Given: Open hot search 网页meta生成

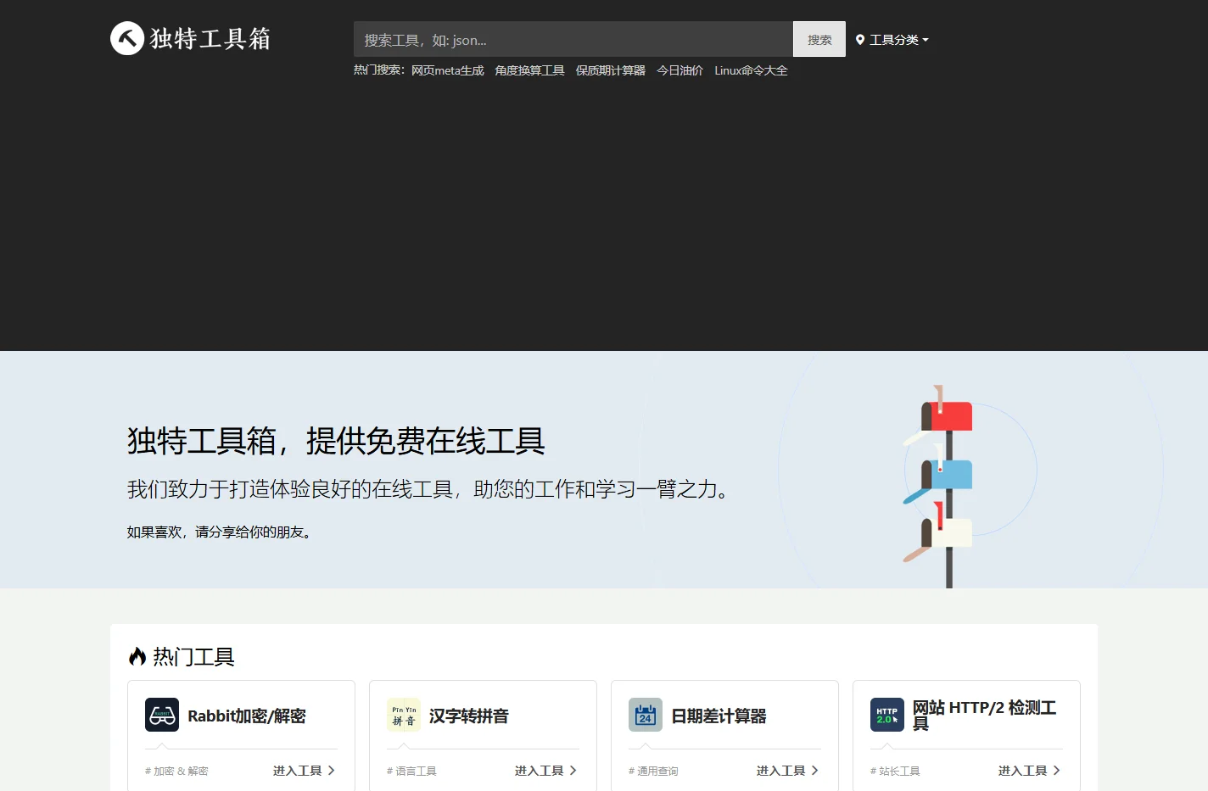Looking at the screenshot, I should click(448, 70).
